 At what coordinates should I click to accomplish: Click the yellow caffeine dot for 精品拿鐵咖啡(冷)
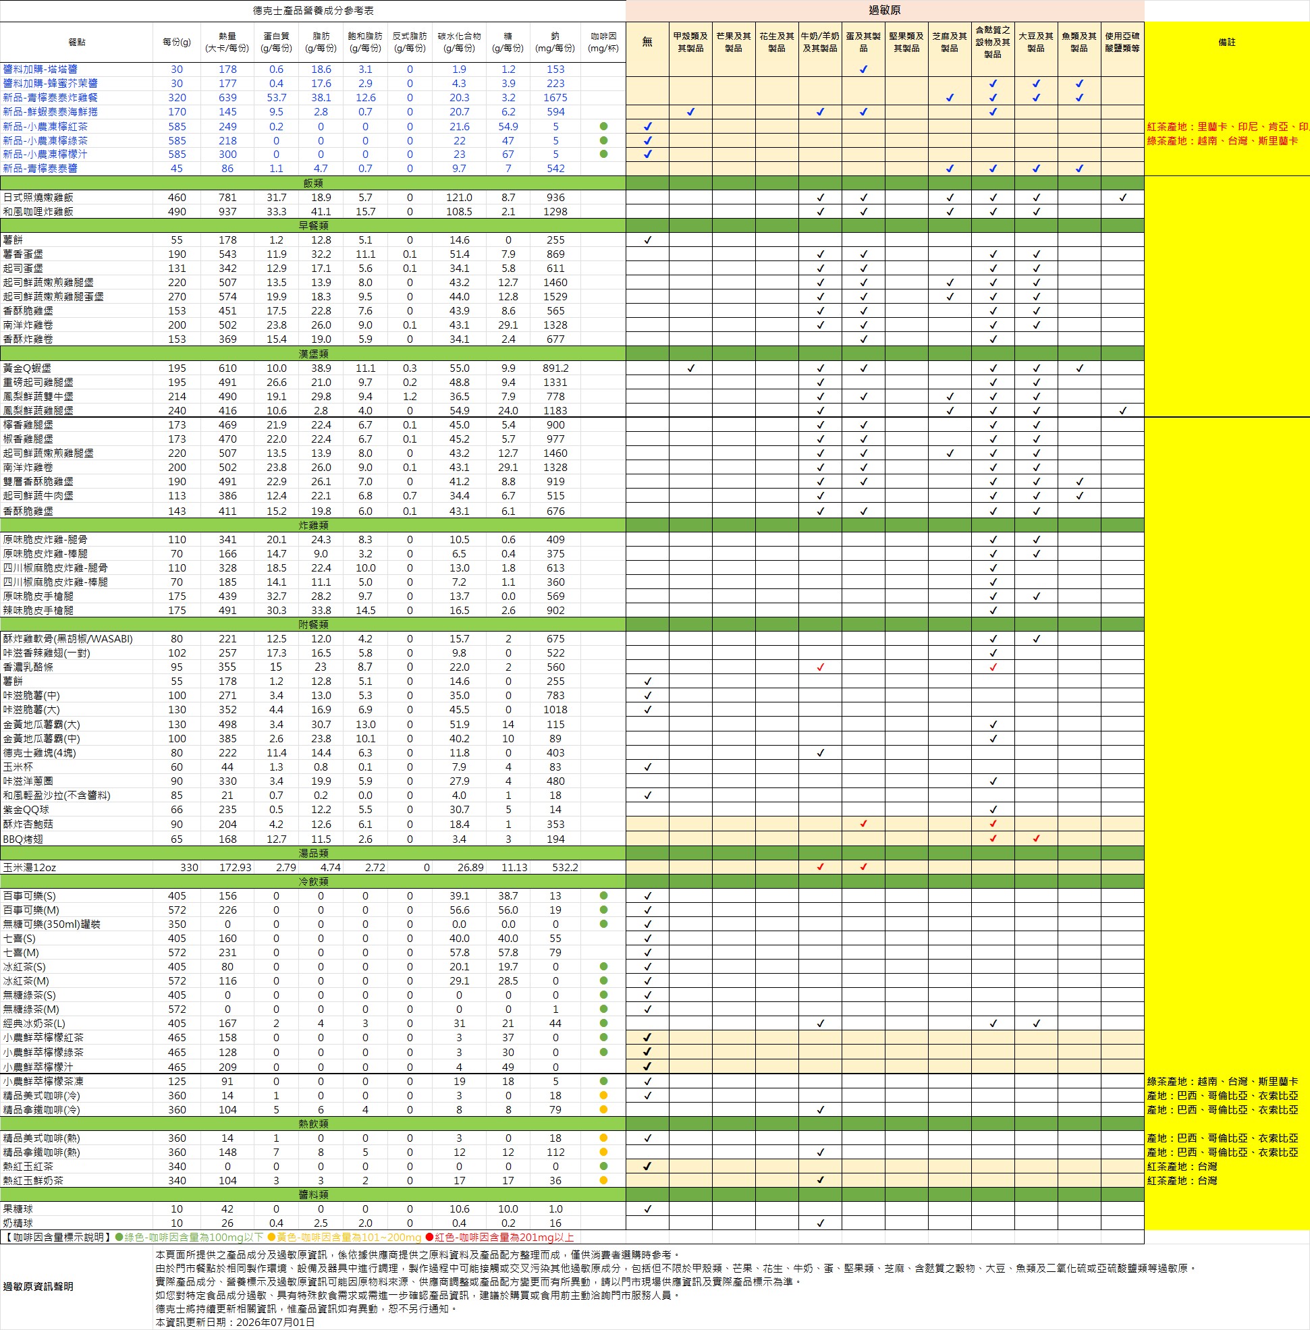(603, 1109)
